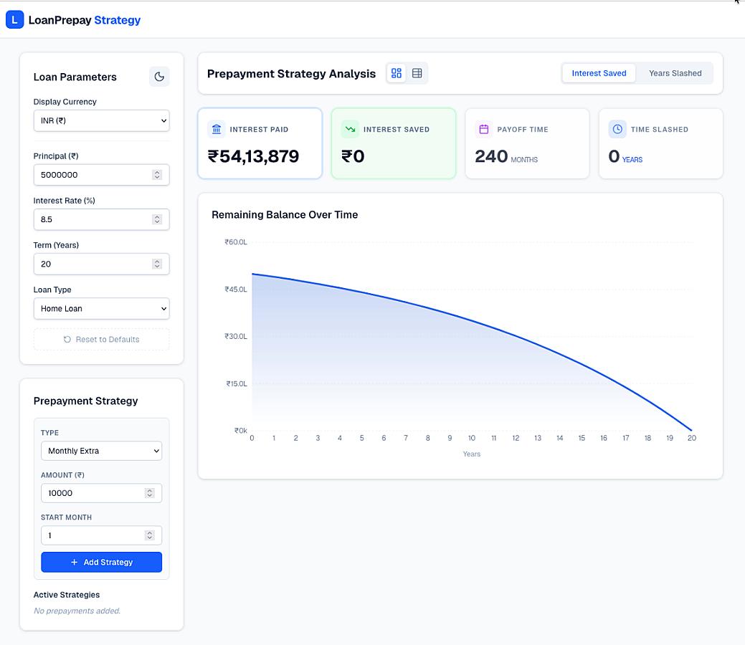
Task: Open the Loan Type dropdown
Action: pyautogui.click(x=102, y=309)
